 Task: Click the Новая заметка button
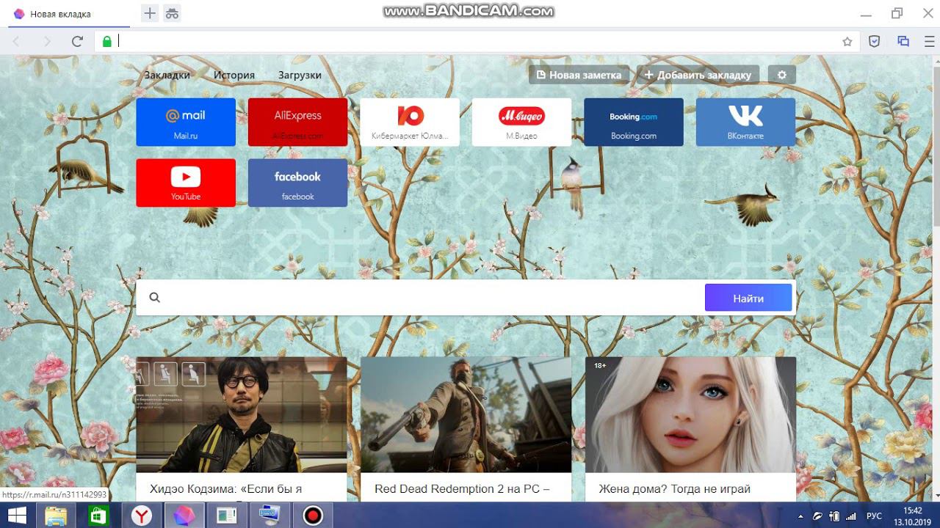pyautogui.click(x=579, y=75)
